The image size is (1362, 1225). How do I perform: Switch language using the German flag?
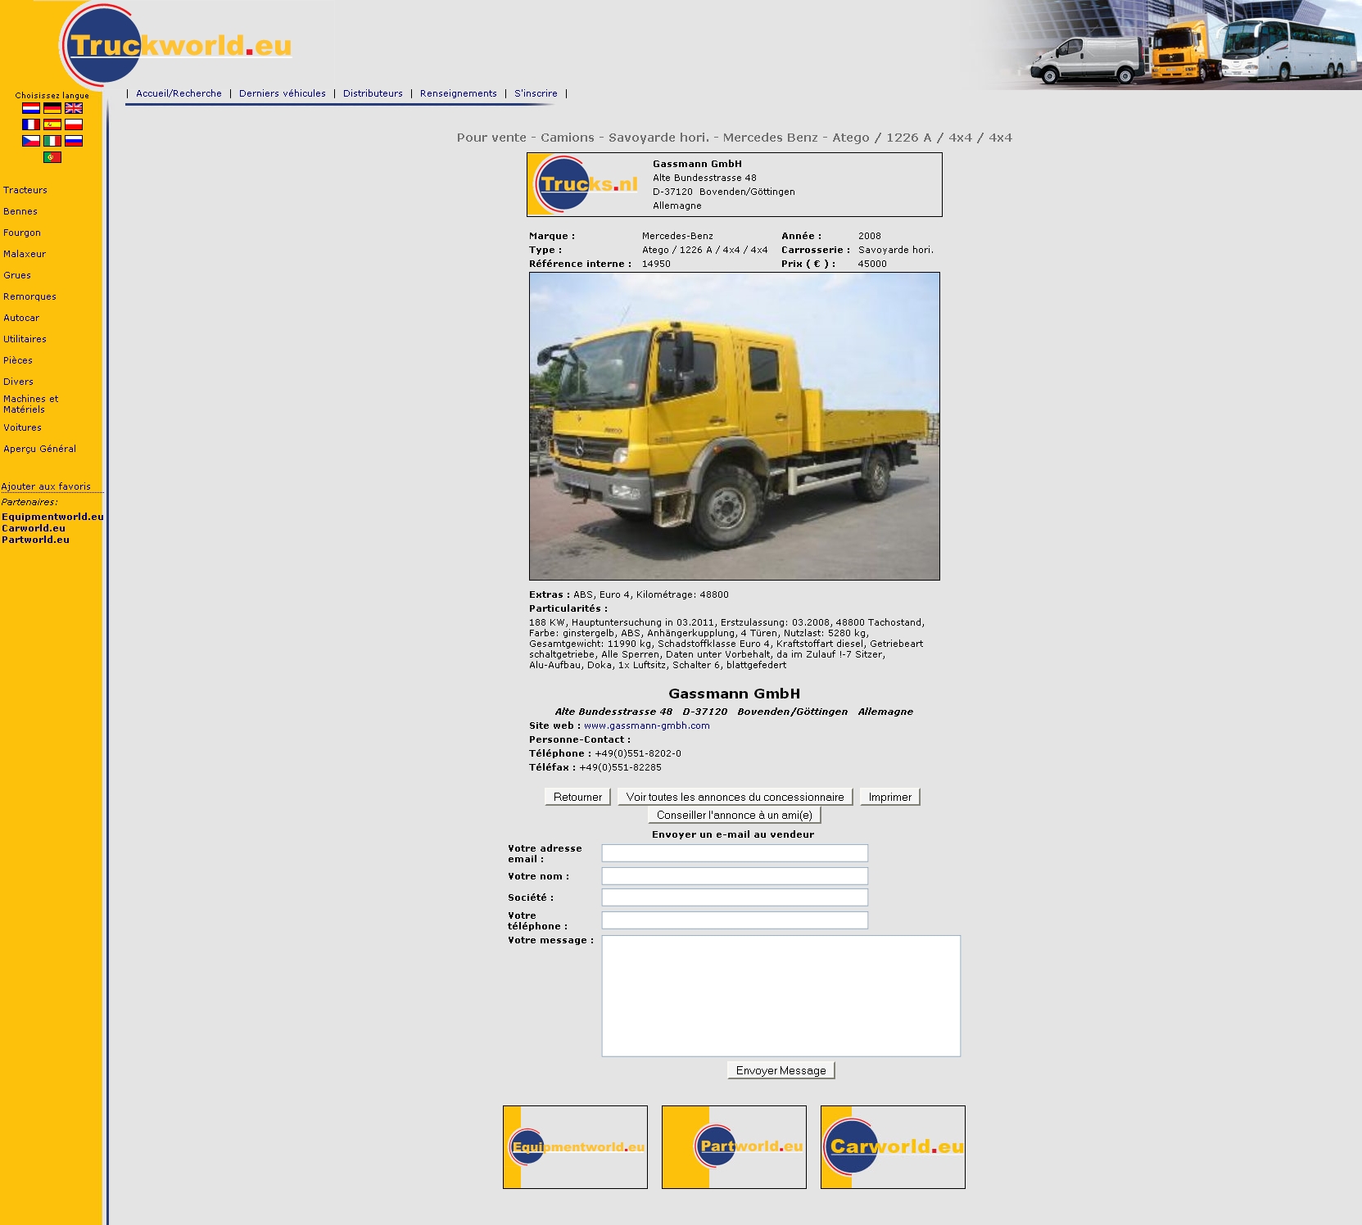point(52,108)
